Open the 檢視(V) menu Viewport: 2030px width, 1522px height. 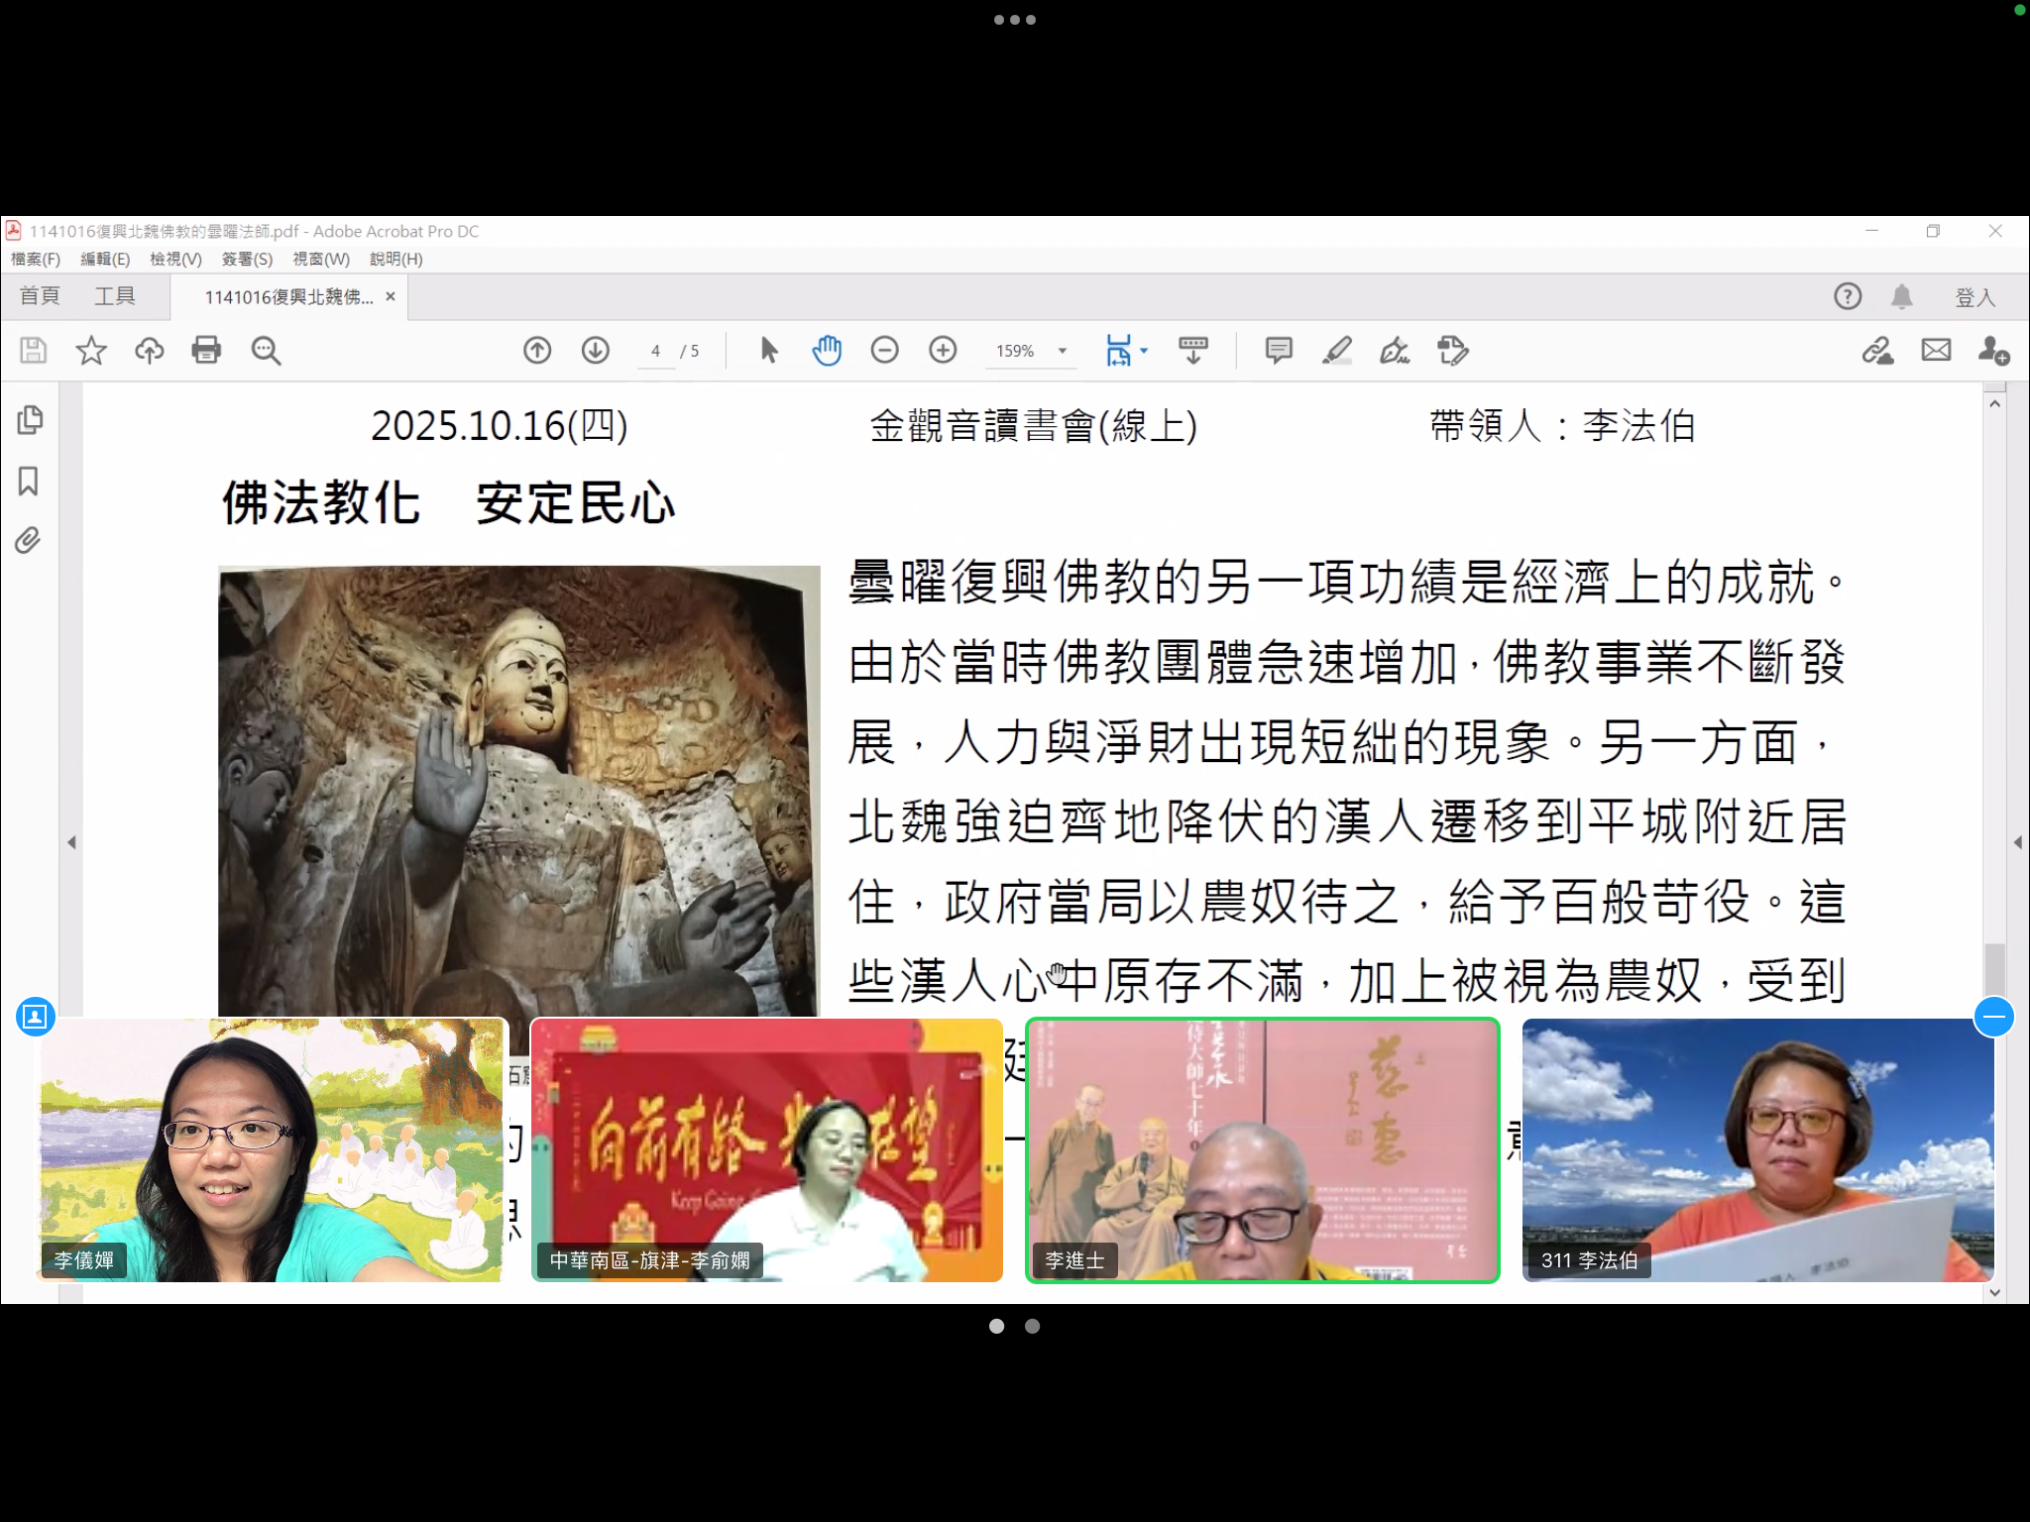pyautogui.click(x=175, y=259)
